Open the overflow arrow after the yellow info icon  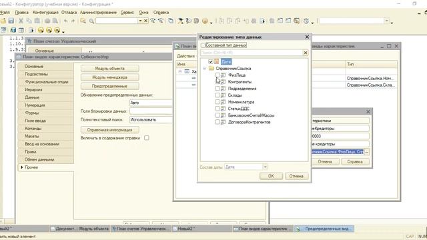point(211,23)
